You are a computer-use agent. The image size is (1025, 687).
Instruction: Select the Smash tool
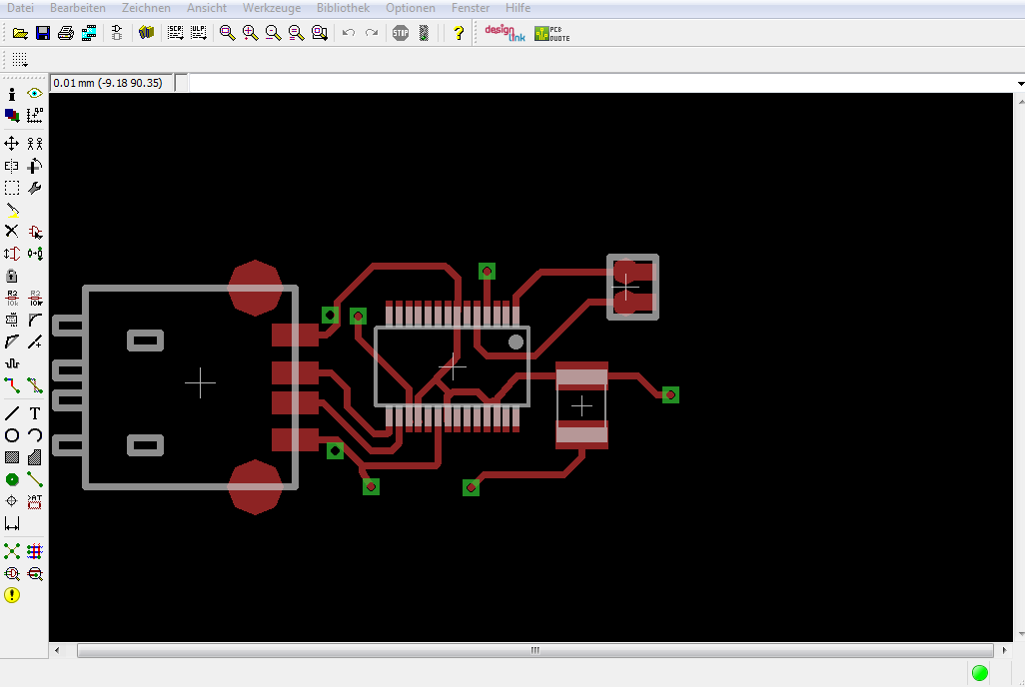[x=12, y=320]
